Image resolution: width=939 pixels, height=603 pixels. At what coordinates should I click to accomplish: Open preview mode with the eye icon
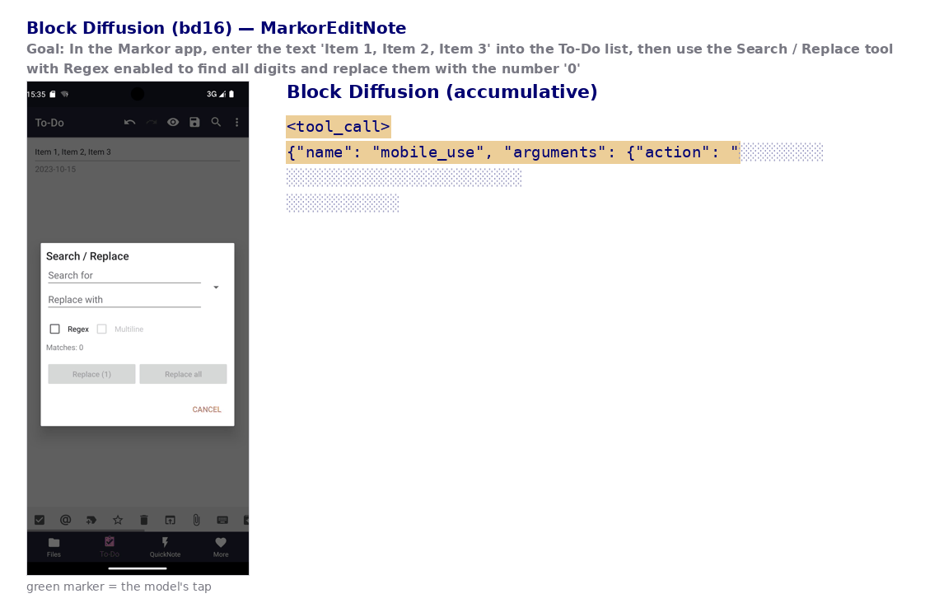point(173,122)
